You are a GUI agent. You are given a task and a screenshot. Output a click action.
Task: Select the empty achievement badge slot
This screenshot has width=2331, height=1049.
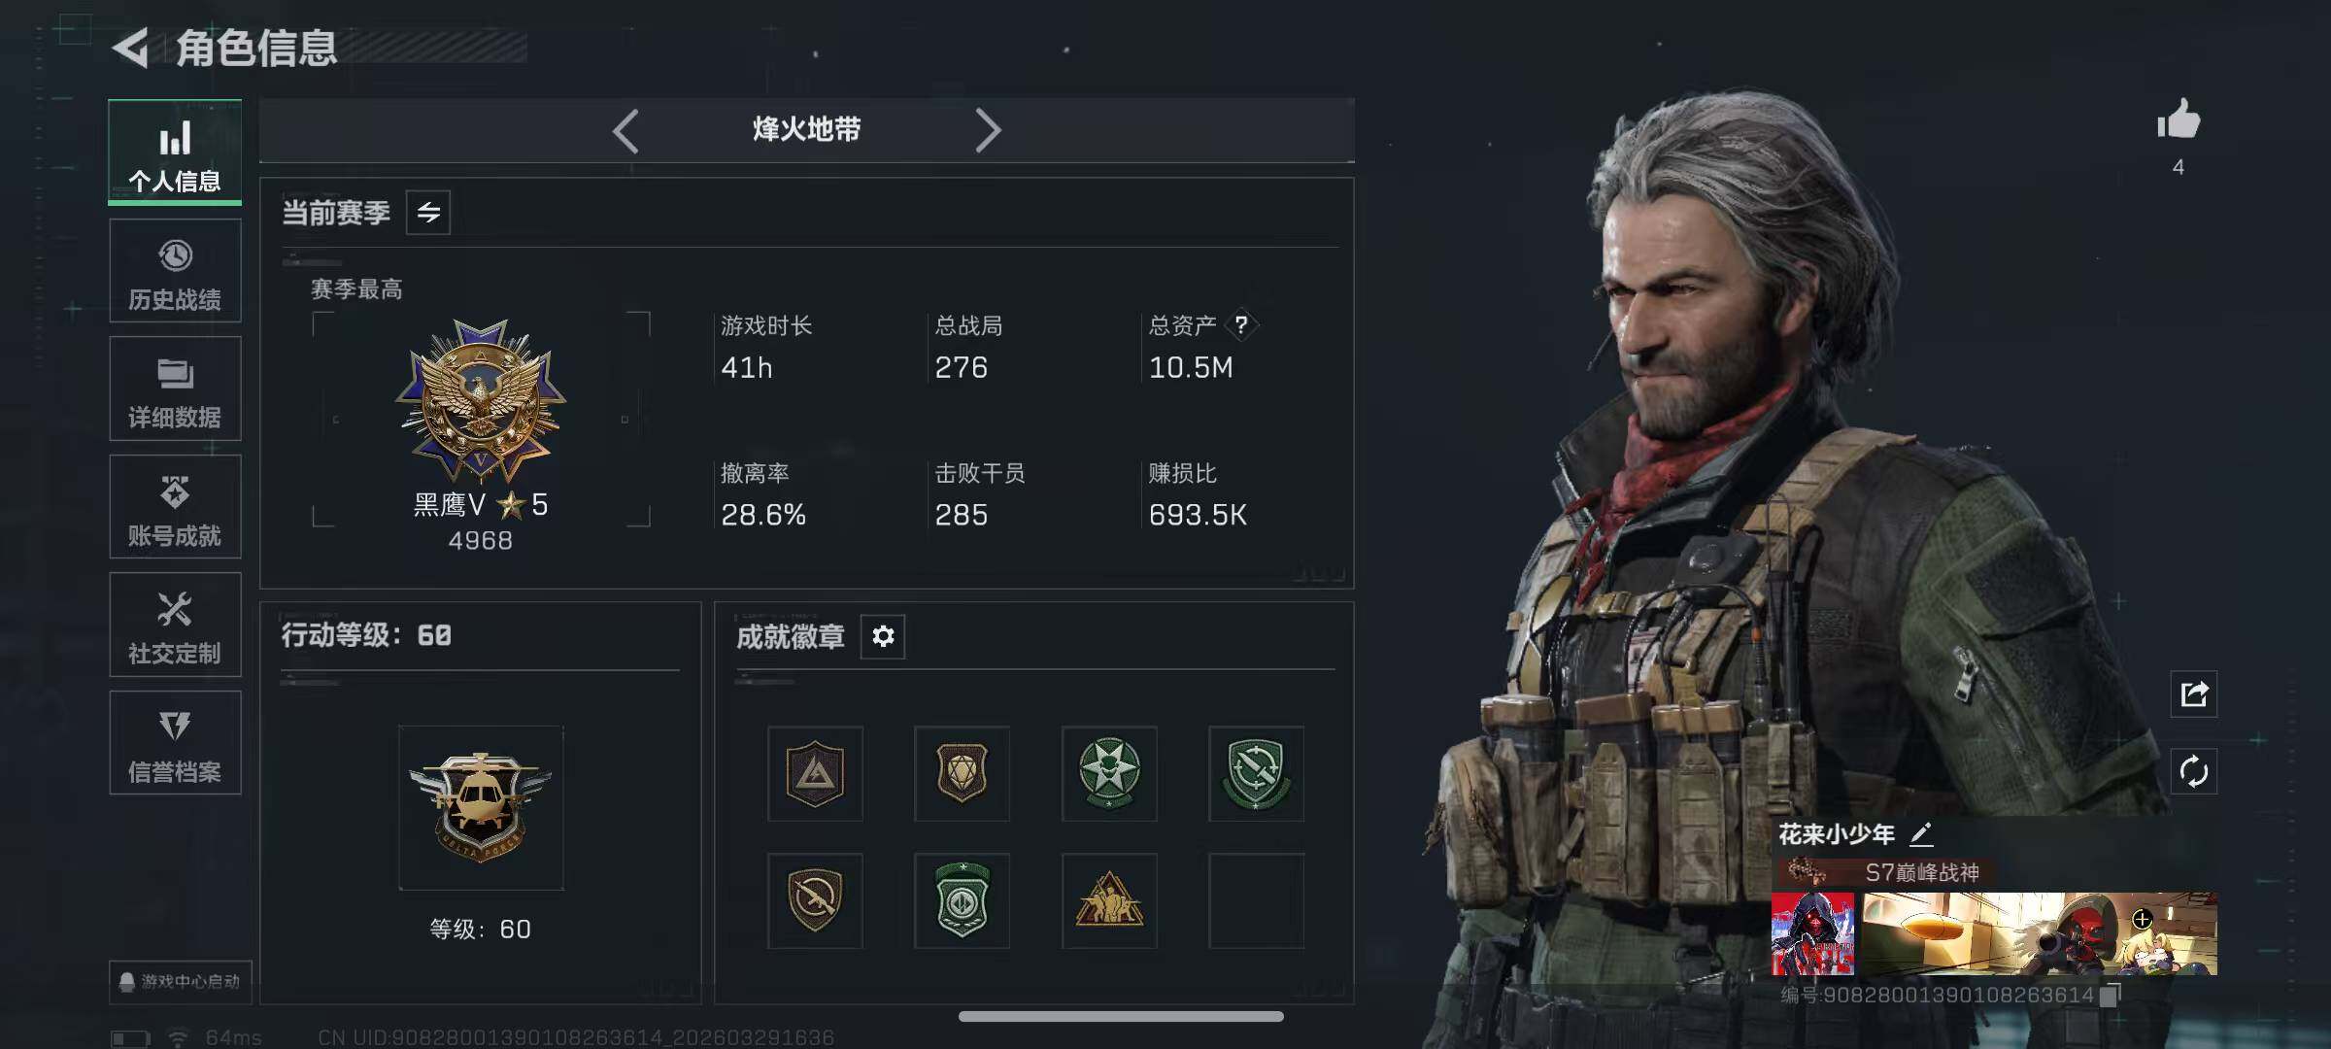1256,900
